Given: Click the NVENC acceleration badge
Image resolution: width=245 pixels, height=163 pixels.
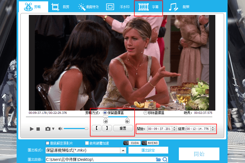Looking at the screenshot, I should [150, 143].
